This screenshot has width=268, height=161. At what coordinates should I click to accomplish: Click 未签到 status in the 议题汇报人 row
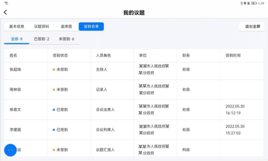(60, 150)
